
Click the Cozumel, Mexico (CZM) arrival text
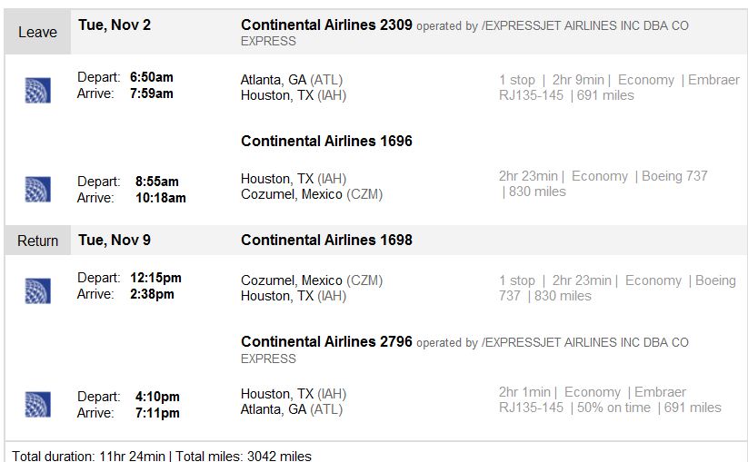click(x=312, y=194)
